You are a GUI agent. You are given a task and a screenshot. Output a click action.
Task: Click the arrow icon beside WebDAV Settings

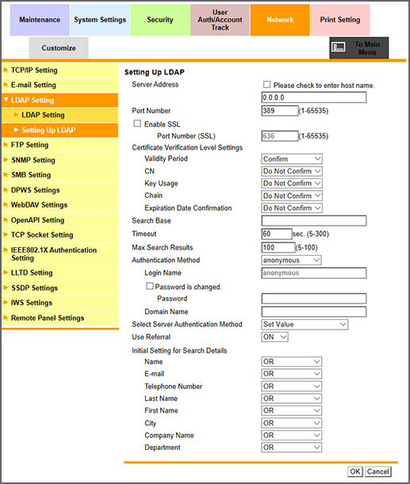6,204
